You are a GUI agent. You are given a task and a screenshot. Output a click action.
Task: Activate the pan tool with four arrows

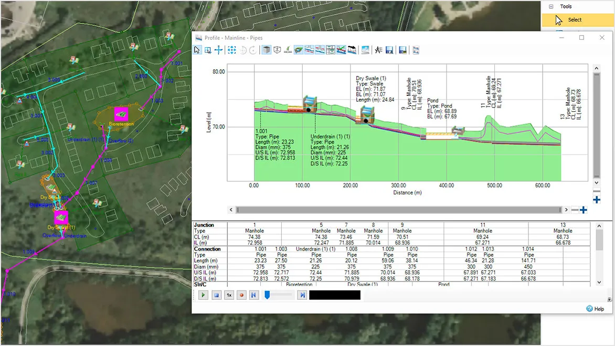tap(218, 50)
